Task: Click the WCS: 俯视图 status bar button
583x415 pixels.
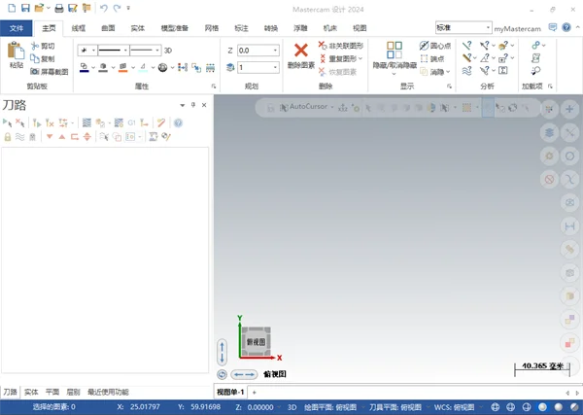Action: pyautogui.click(x=454, y=407)
